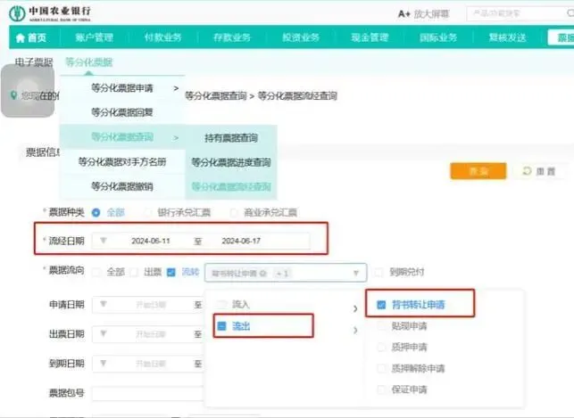This screenshot has width=574, height=418.
Task: Click the filter icon in 流经日期 field
Action: [x=104, y=241]
